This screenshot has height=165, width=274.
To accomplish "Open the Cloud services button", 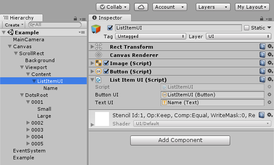I will (141, 7).
